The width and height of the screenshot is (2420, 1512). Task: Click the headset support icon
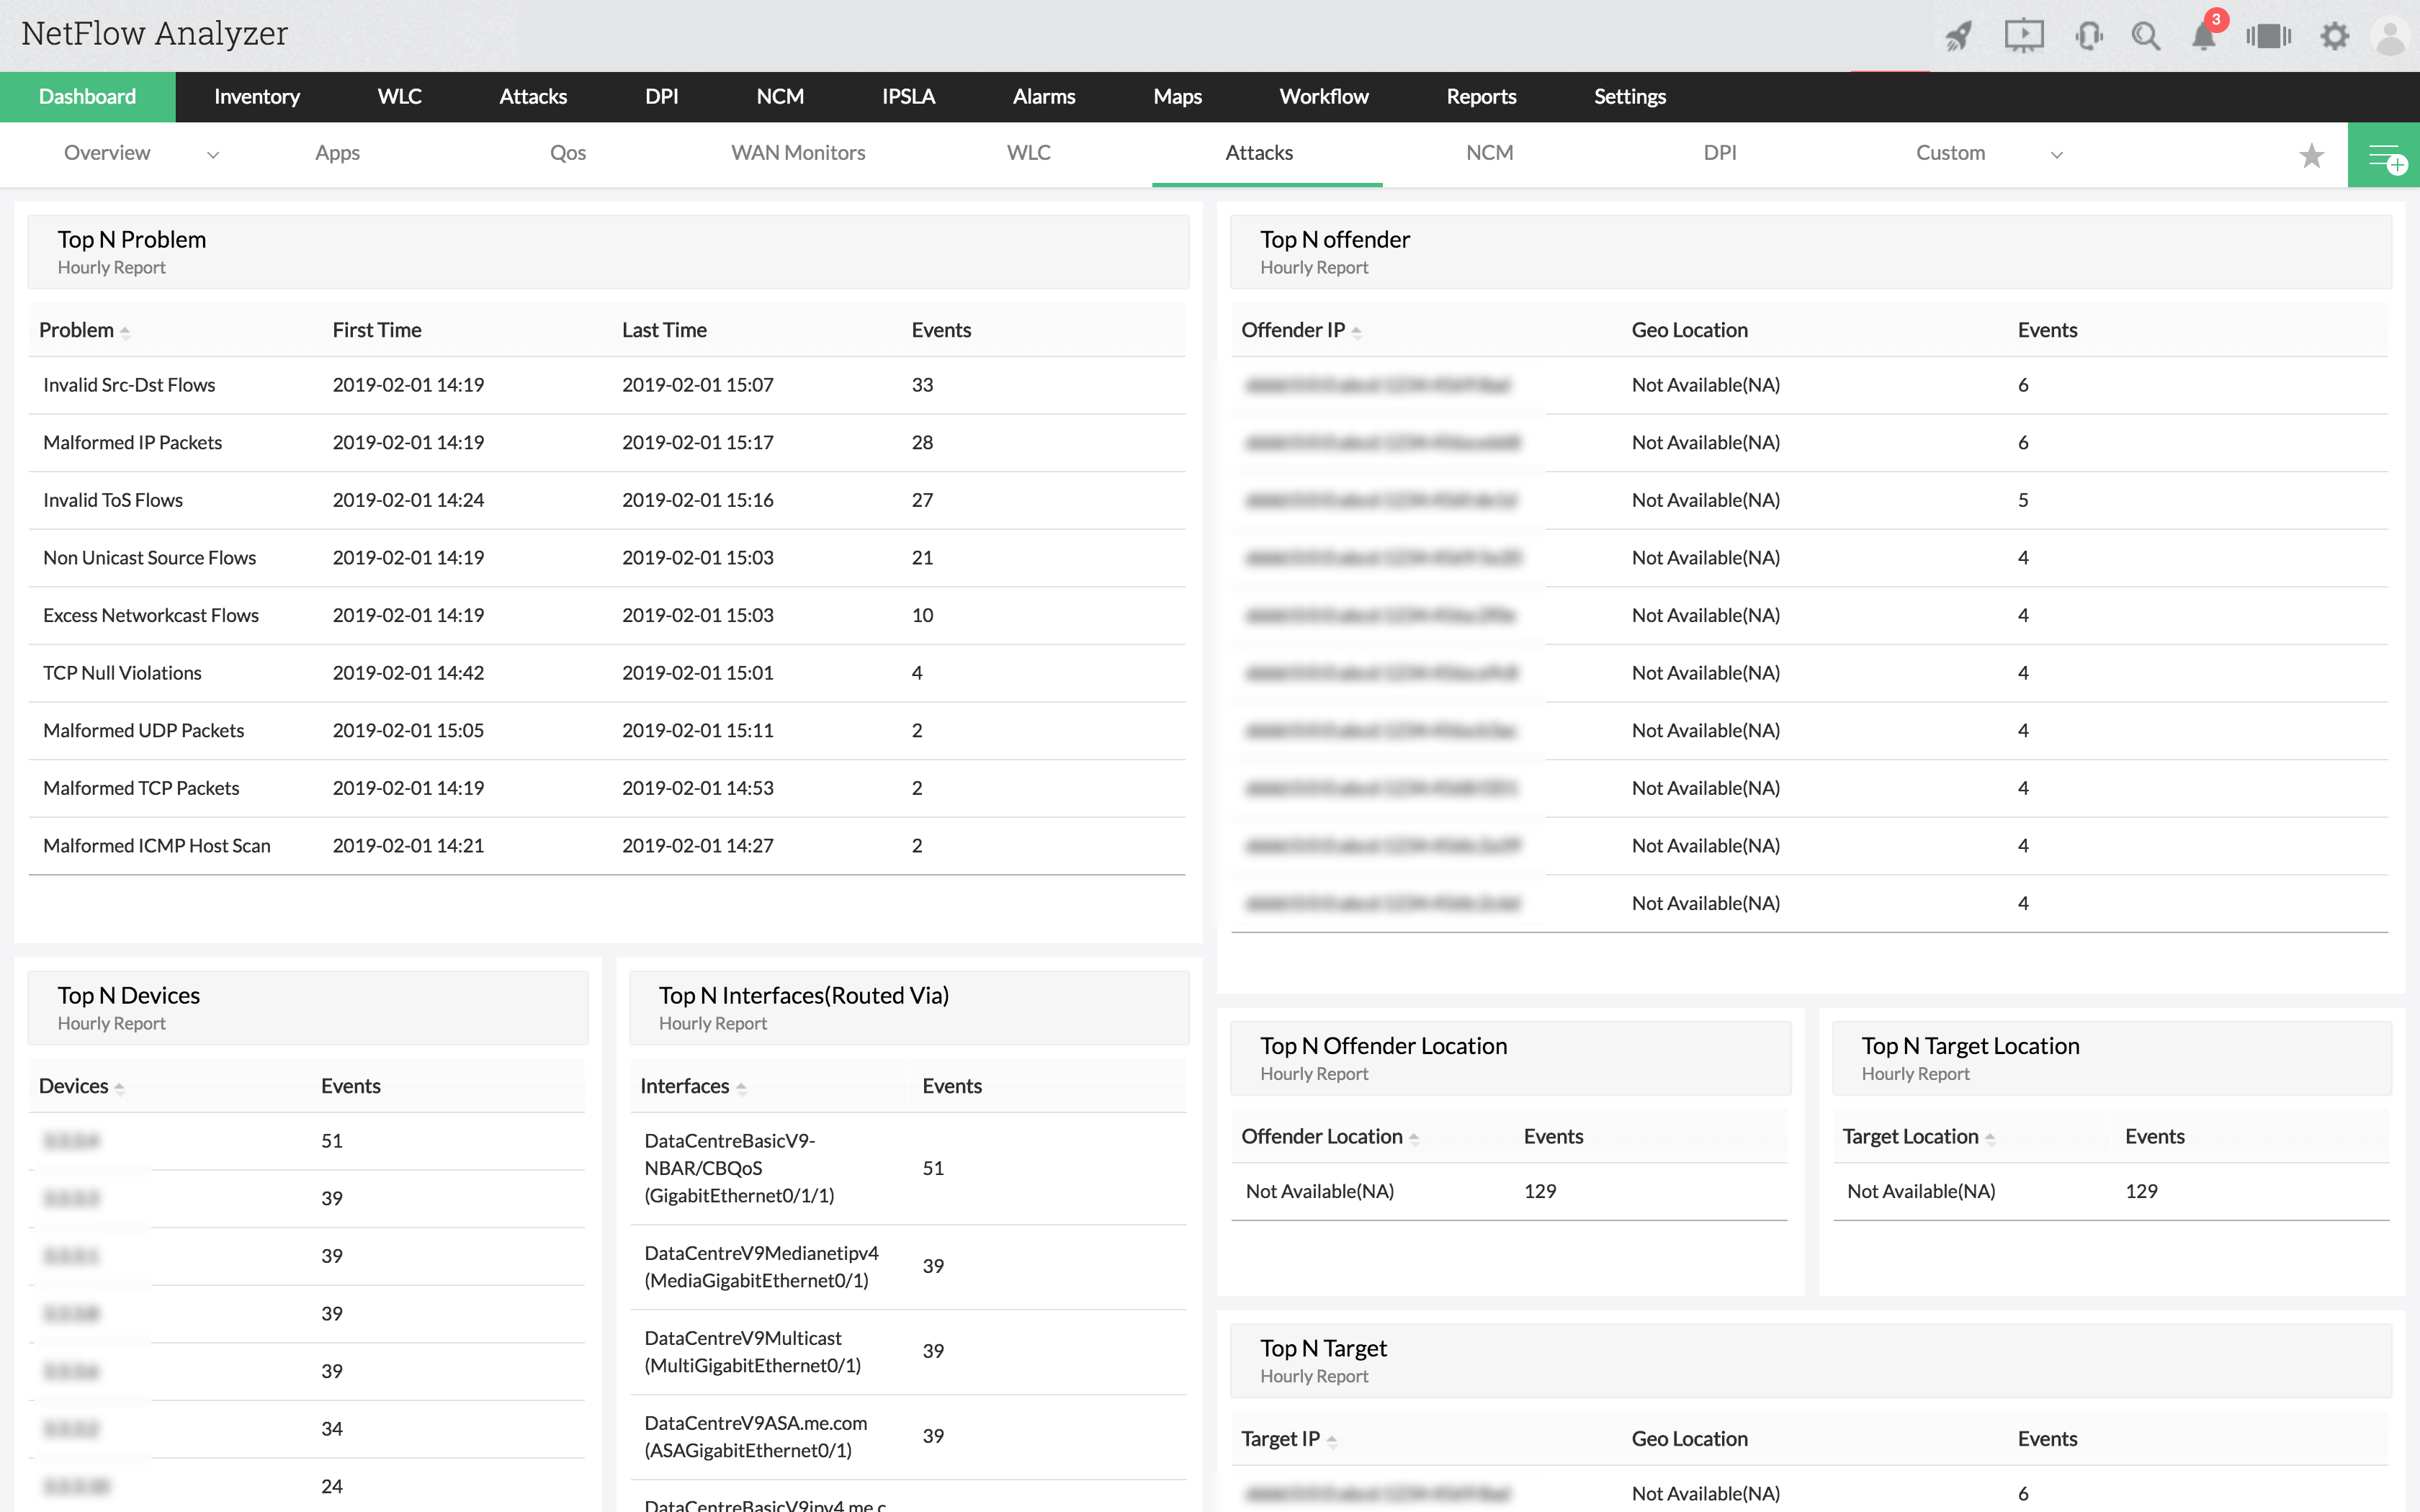point(2088,37)
